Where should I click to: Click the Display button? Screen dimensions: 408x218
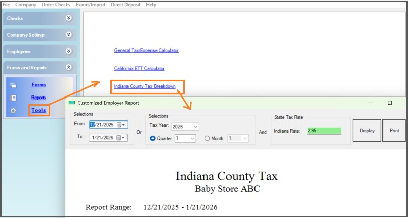[367, 131]
